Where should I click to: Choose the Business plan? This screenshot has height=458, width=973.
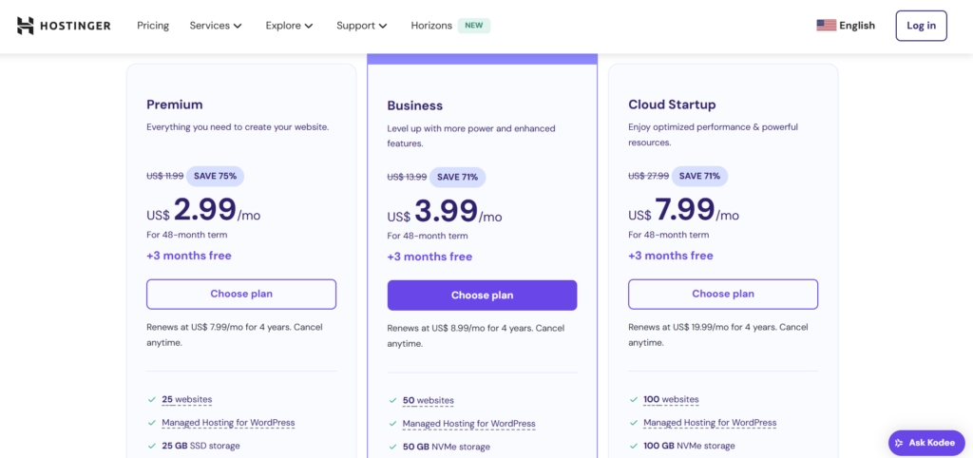(x=482, y=296)
